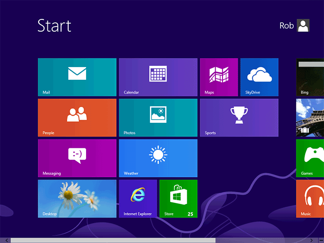Image resolution: width=324 pixels, height=243 pixels.
Task: Open the Eiffel Tower travel tile
Action: point(310,118)
